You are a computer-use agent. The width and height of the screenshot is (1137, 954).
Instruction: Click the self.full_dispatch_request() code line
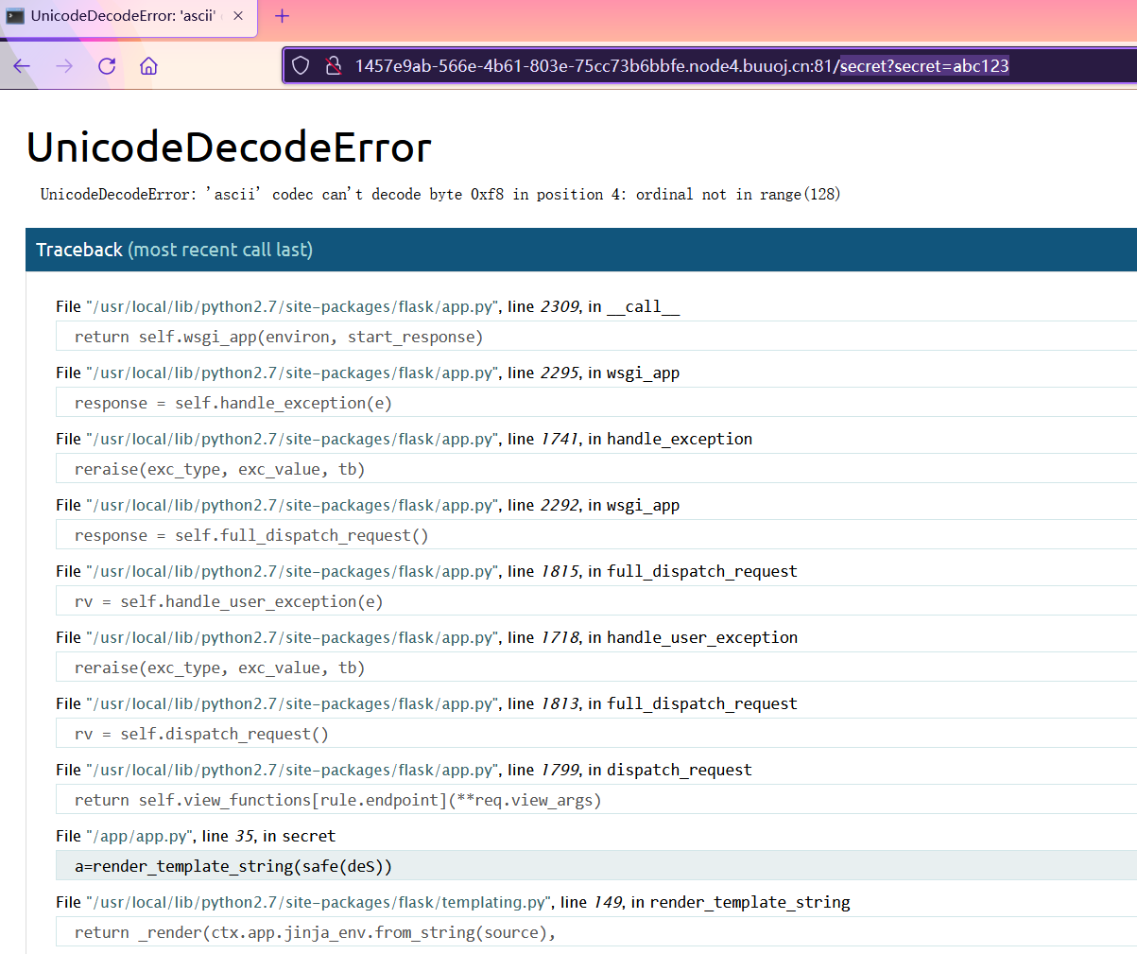pos(251,535)
